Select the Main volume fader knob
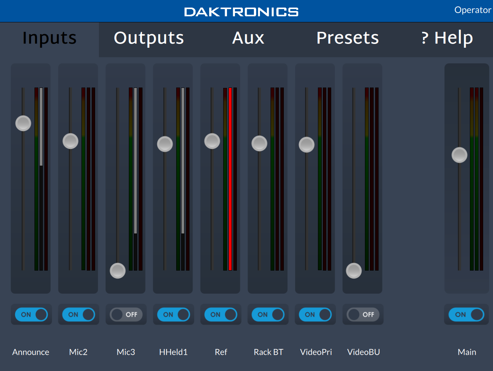493x371 pixels. coord(459,155)
